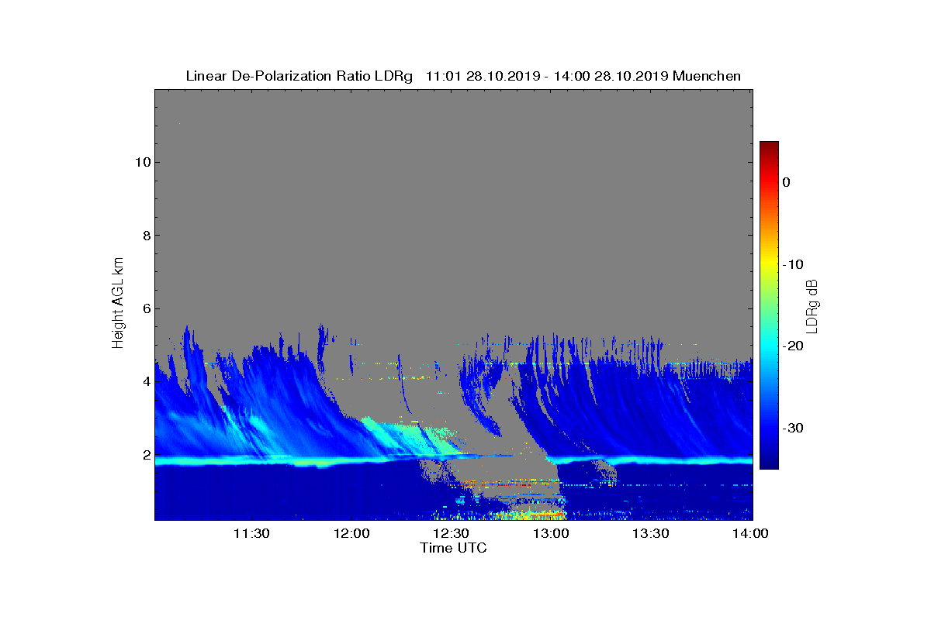
Task: Click the dark red top of colorbar
Action: click(x=769, y=146)
